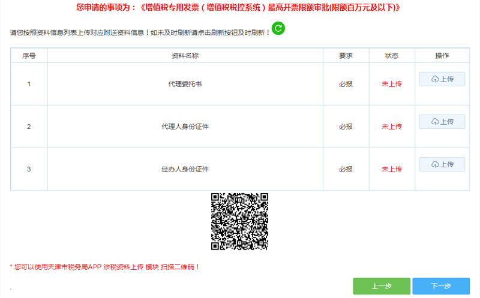Proceed with the 下一步 button
Viewport: 480px width, 298px height.
pyautogui.click(x=441, y=286)
